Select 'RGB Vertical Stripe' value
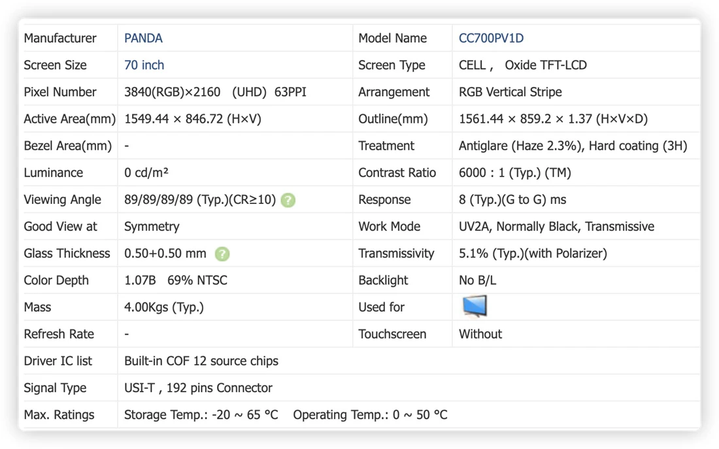 pos(510,91)
